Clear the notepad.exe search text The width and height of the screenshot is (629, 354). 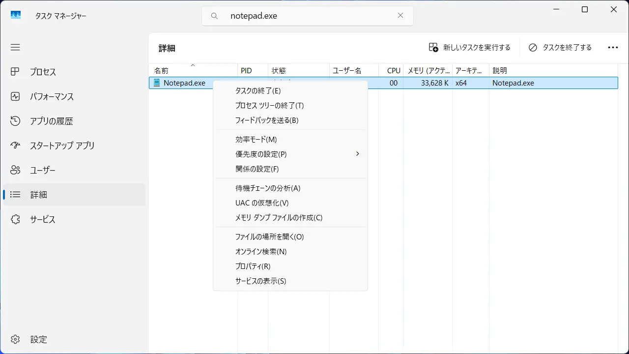coord(400,16)
